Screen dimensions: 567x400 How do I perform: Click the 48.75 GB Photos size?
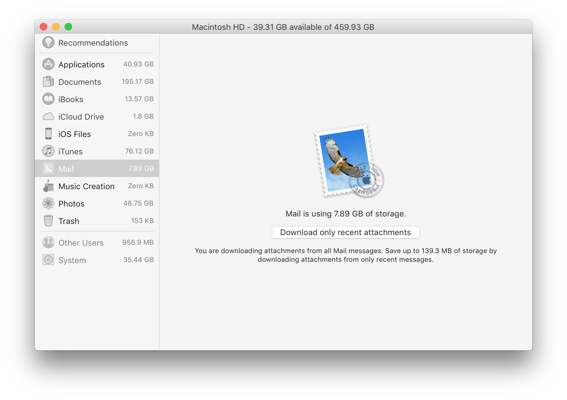(138, 203)
